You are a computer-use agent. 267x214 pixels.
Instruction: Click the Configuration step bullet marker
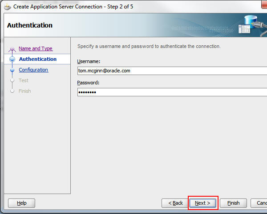click(12, 70)
